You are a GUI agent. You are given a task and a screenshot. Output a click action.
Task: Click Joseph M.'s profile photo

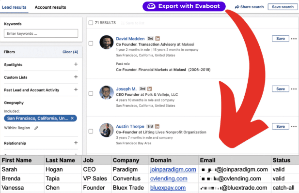point(107,92)
